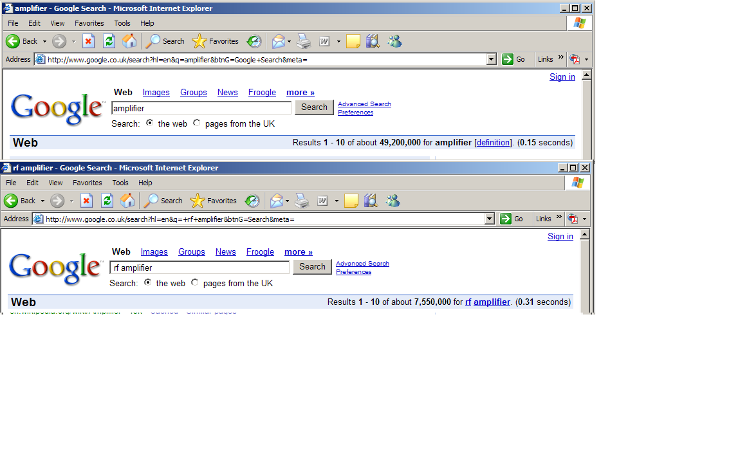Viewport: 749px width, 456px height.
Task: Open File menu in amplifier window
Action: pyautogui.click(x=13, y=23)
